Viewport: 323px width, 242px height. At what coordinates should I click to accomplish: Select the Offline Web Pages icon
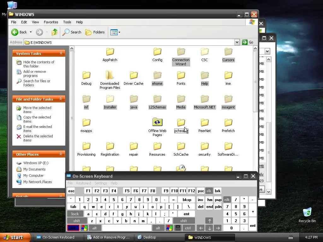(x=157, y=122)
